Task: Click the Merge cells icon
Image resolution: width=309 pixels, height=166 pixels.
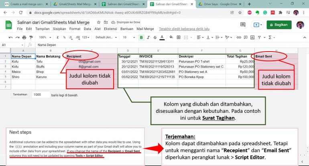Action: pyautogui.click(x=186, y=37)
